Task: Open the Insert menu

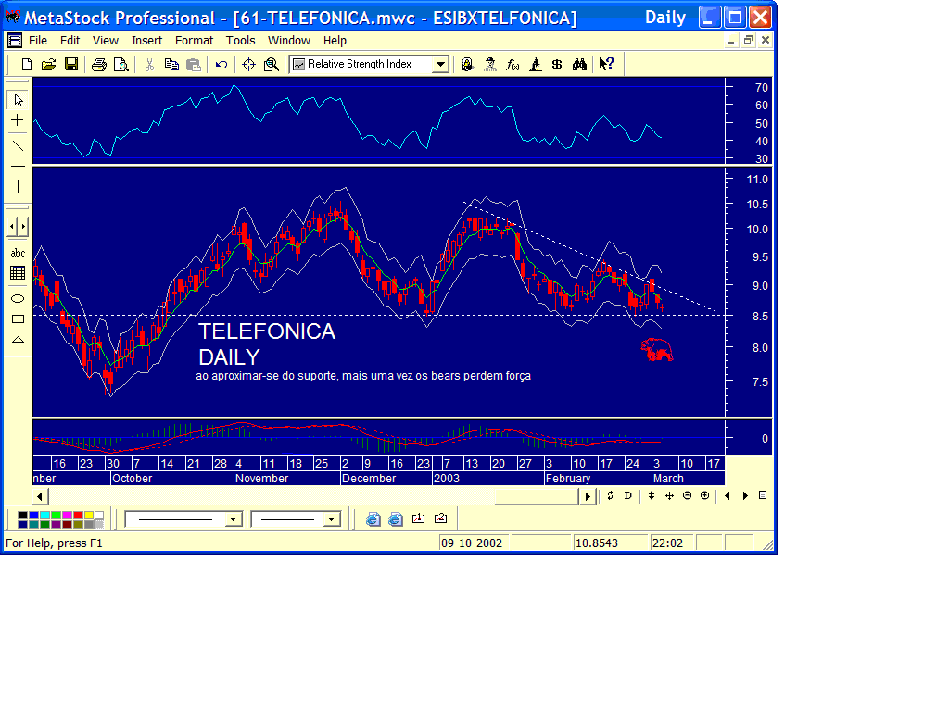Action: pyautogui.click(x=146, y=41)
